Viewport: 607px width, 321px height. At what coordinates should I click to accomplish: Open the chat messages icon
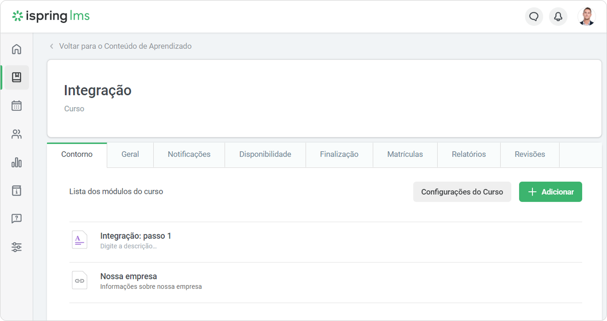pyautogui.click(x=534, y=17)
